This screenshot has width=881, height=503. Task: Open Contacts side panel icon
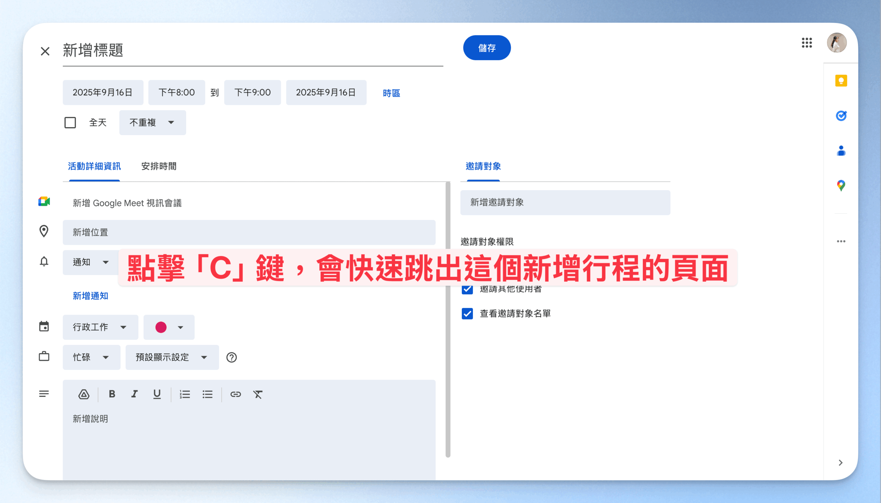coord(841,151)
